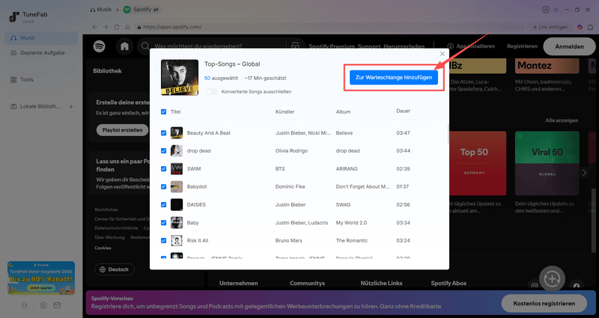Click the DAISIES cover thumbnail
Image resolution: width=599 pixels, height=318 pixels.
click(177, 204)
